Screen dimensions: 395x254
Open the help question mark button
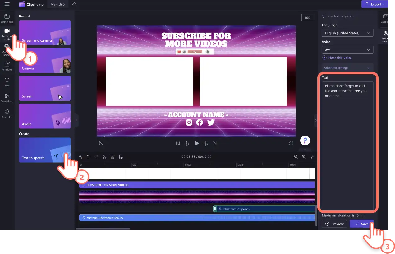click(x=305, y=140)
